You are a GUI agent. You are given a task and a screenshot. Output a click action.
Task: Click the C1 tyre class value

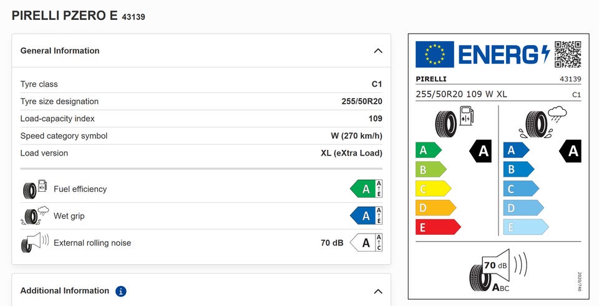(x=377, y=84)
